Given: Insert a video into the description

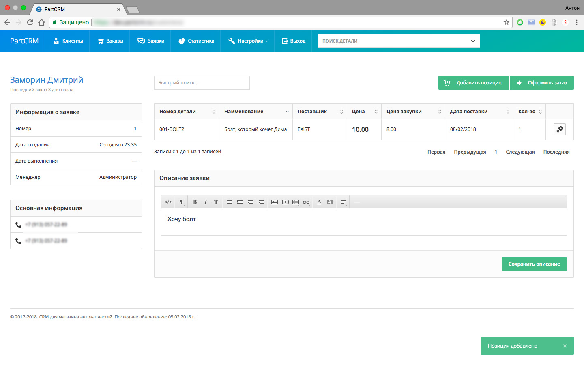Looking at the screenshot, I should [x=285, y=202].
